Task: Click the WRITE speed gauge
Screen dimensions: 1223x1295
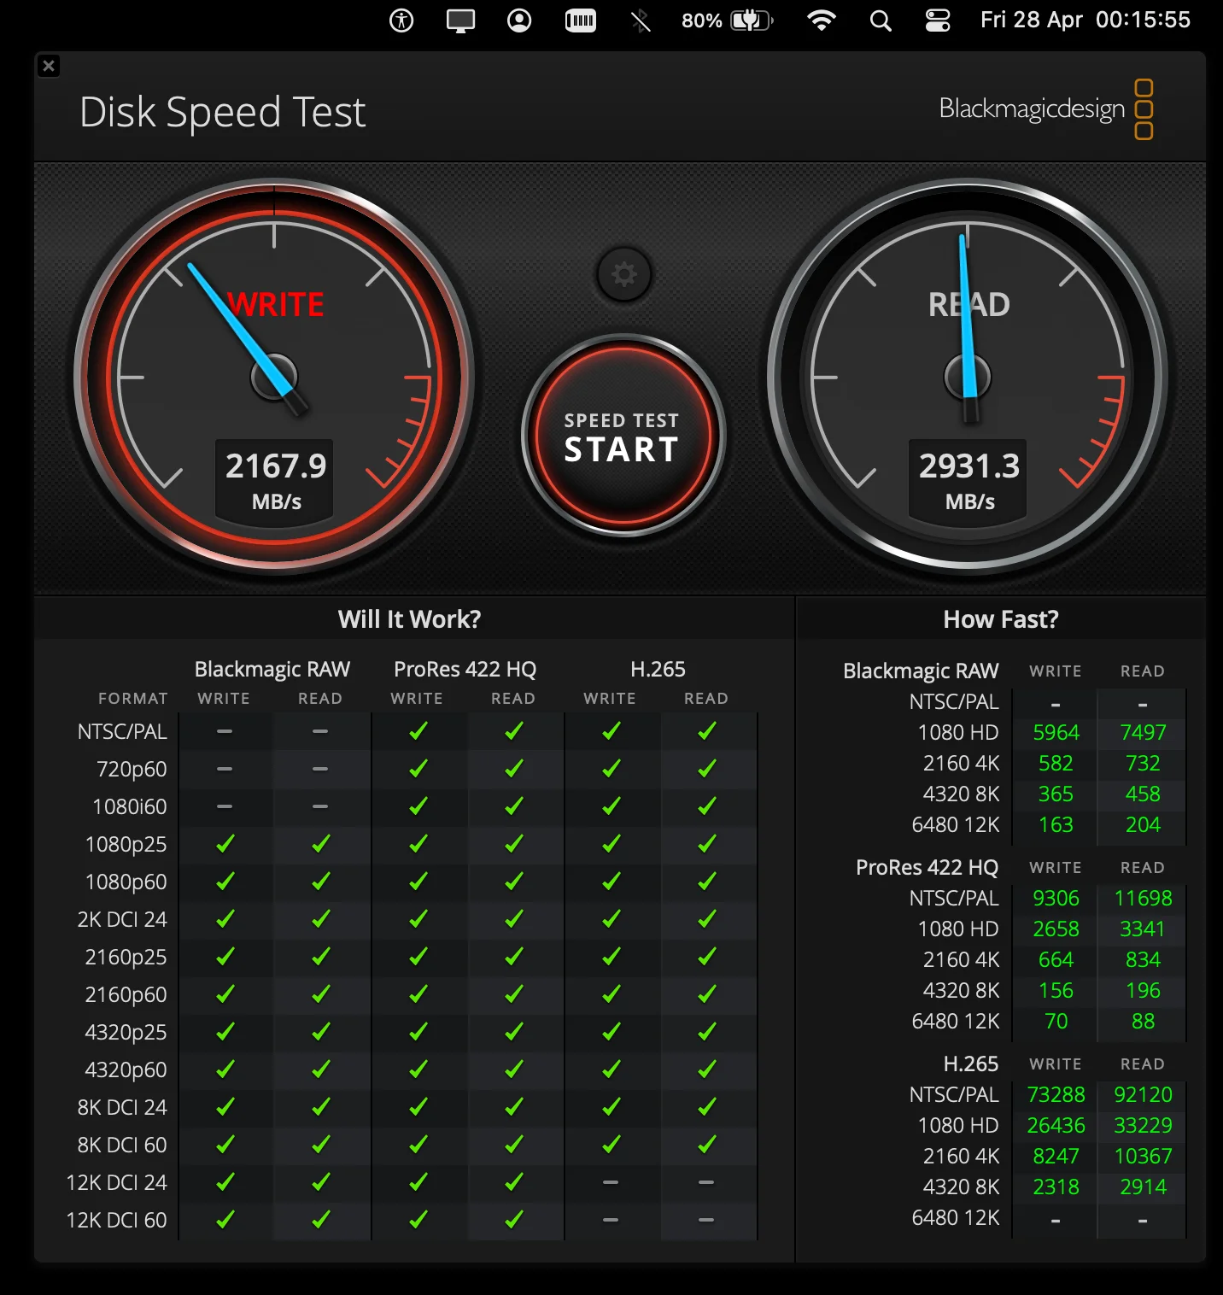Action: (274, 376)
